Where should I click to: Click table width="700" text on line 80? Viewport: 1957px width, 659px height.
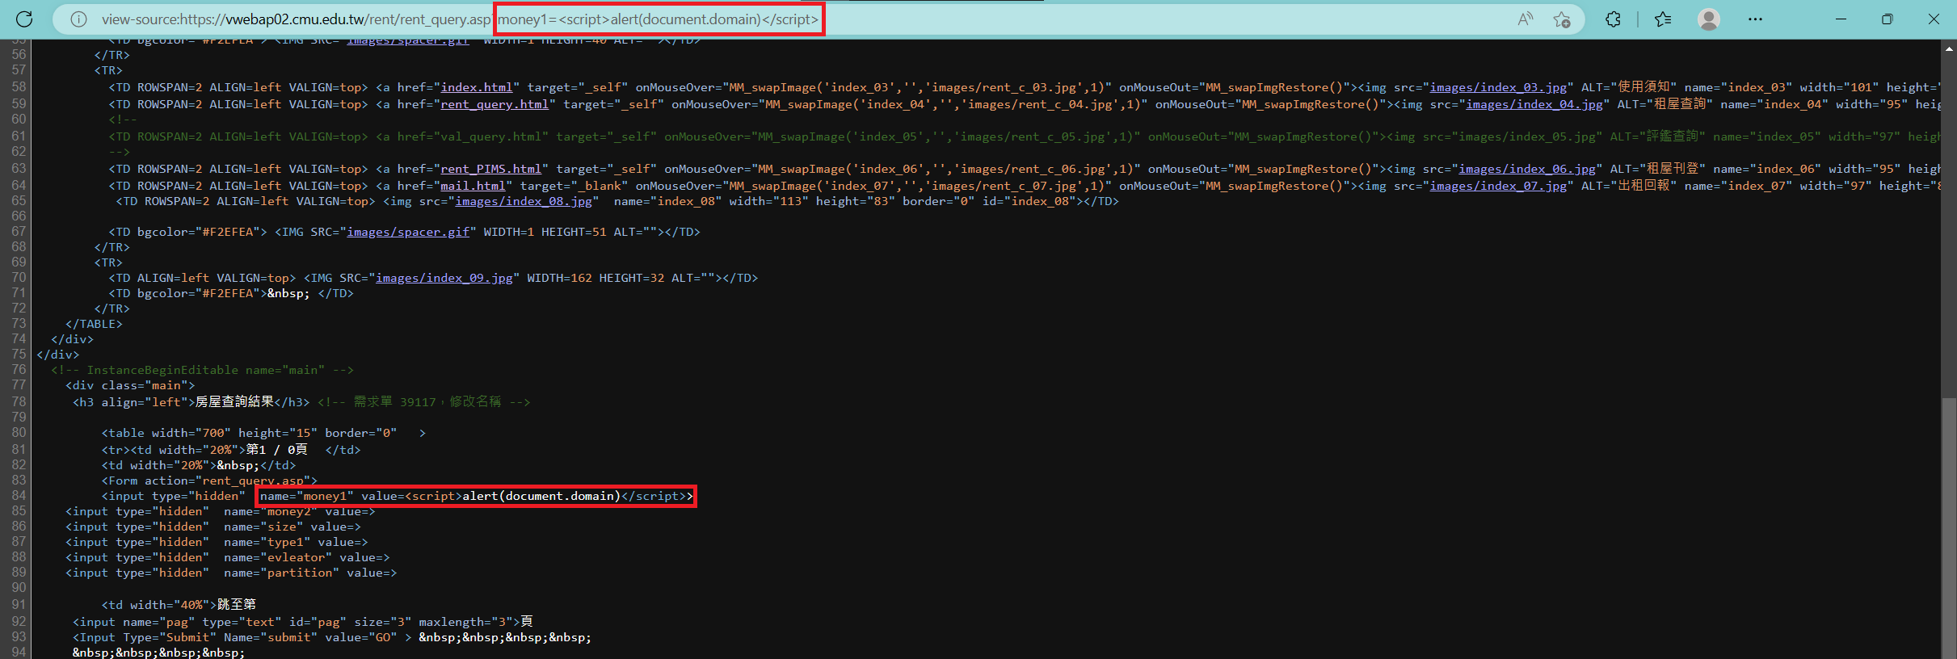[166, 433]
